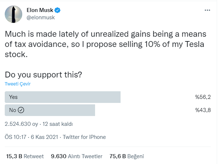Image resolution: width=220 pixels, height=164 pixels.
Task: Open the three-dot more options menu
Action: pyautogui.click(x=207, y=10)
